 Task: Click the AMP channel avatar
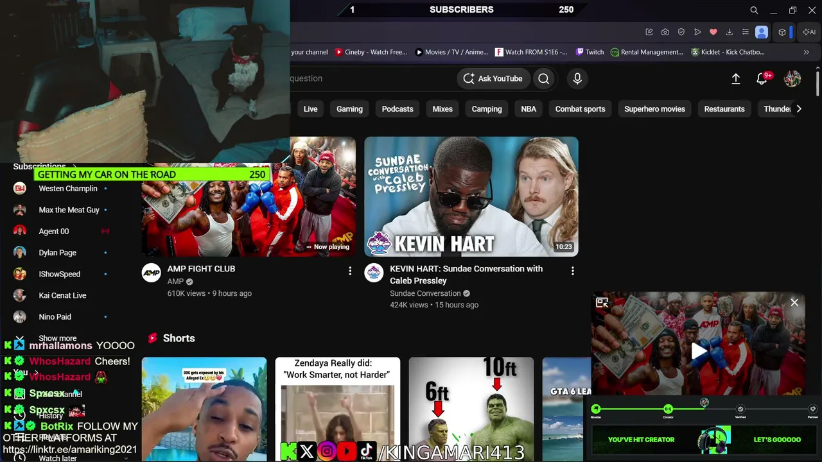(151, 273)
